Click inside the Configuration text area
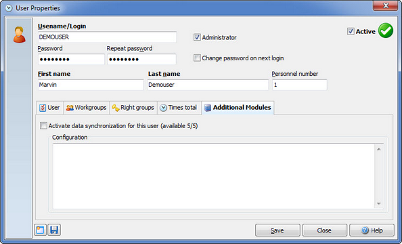This screenshot has height=244, width=402. [x=214, y=176]
